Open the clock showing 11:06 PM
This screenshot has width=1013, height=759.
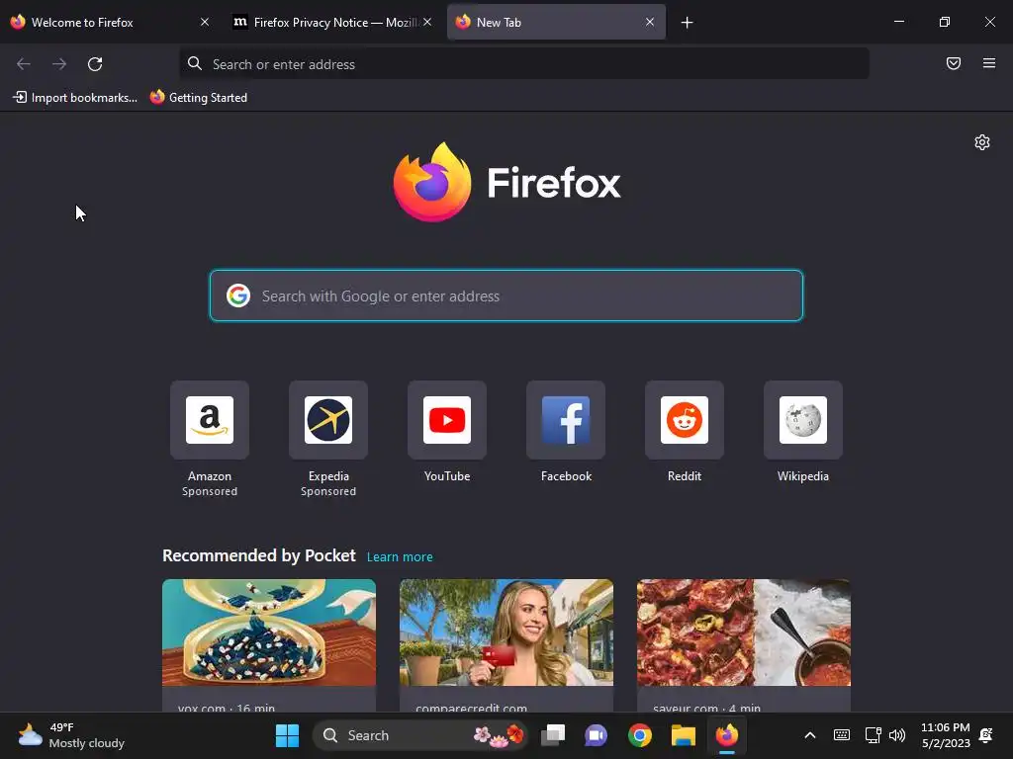(x=945, y=735)
